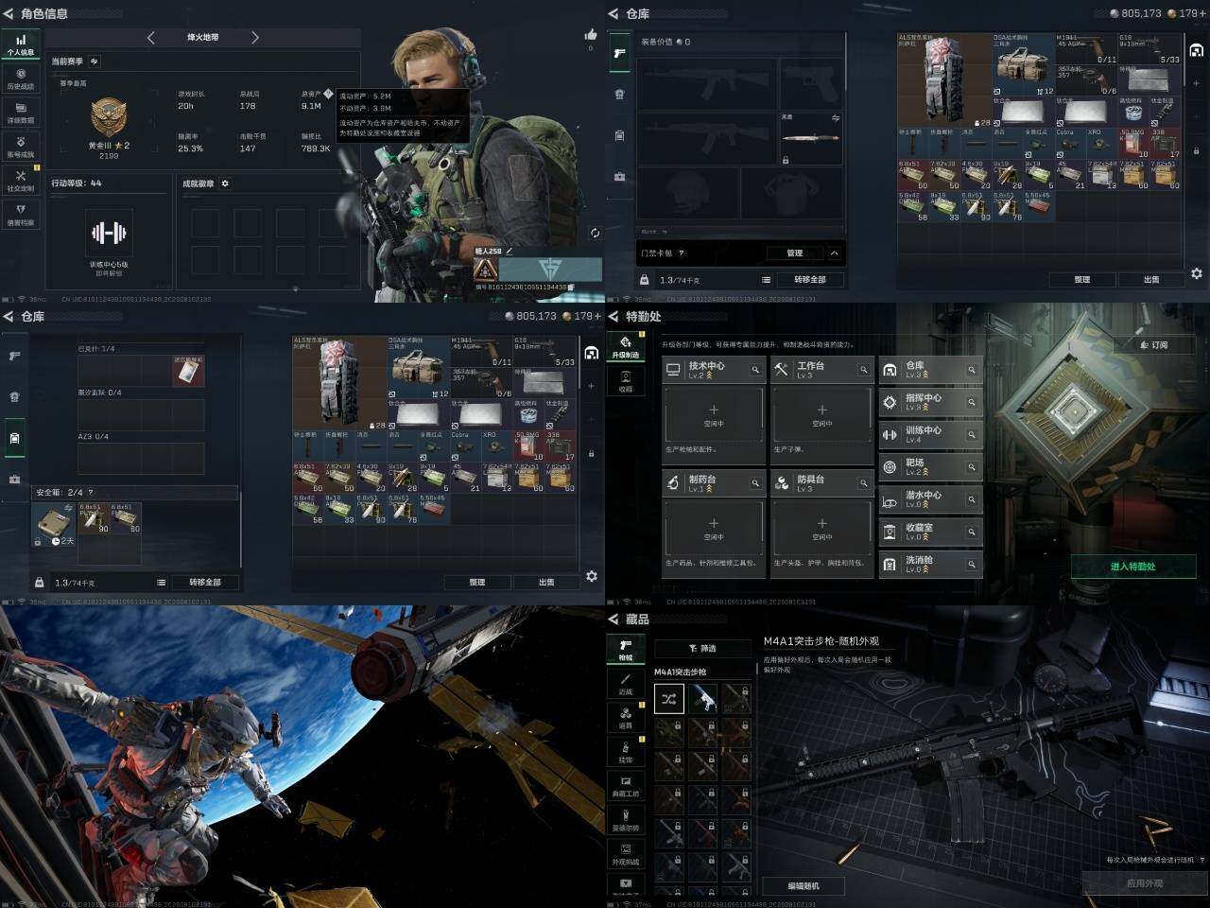Viewport: 1210px width, 908px height.
Task: Inspect 靶场 with its magnifier icon
Action: (x=971, y=466)
